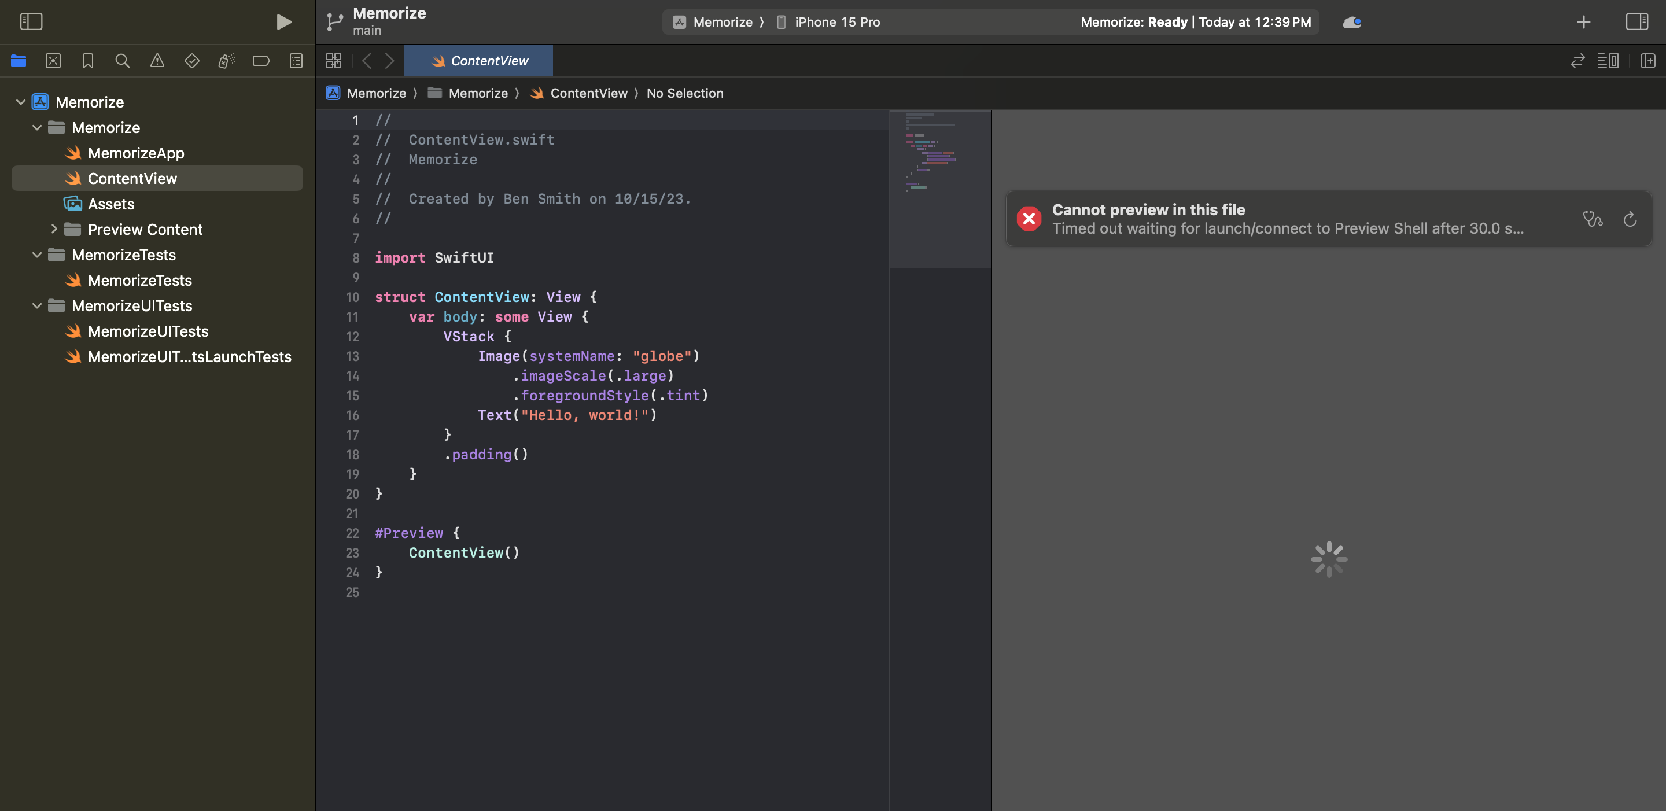Image resolution: width=1666 pixels, height=811 pixels.
Task: Open the find navigator magnifier icon
Action: [122, 61]
